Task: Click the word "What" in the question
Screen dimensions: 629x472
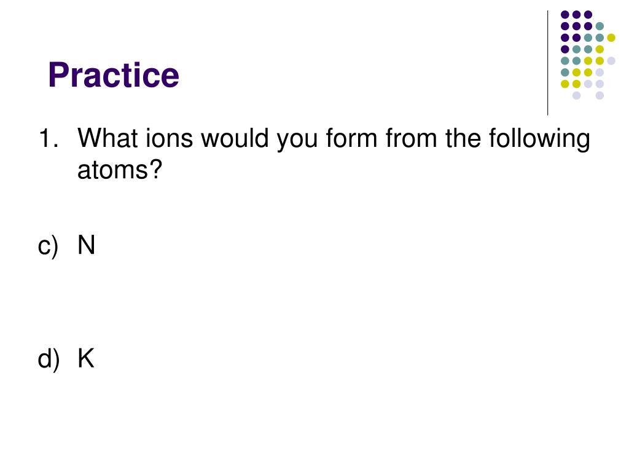Action: coord(107,138)
